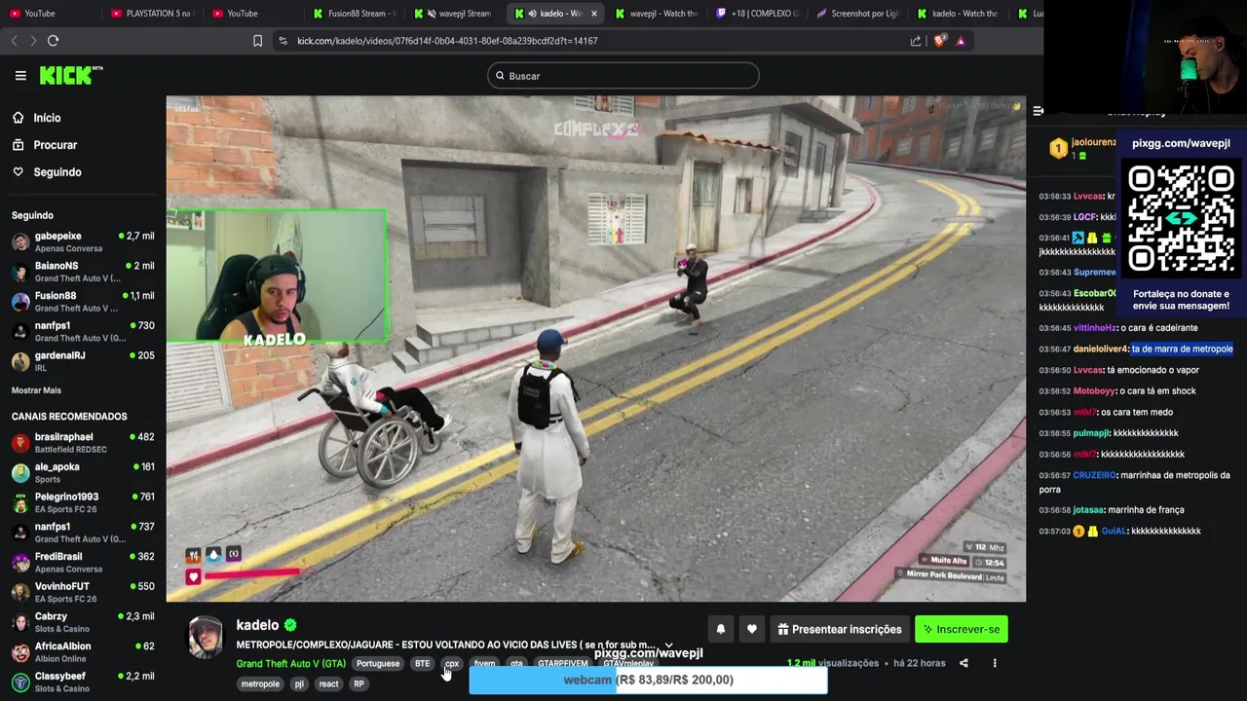Click green Inscrever-se button
The height and width of the screenshot is (701, 1247).
pyautogui.click(x=962, y=629)
